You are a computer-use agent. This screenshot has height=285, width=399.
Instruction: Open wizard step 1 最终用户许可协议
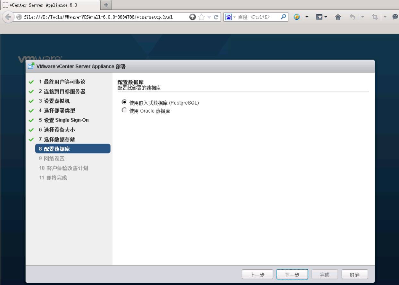click(62, 82)
